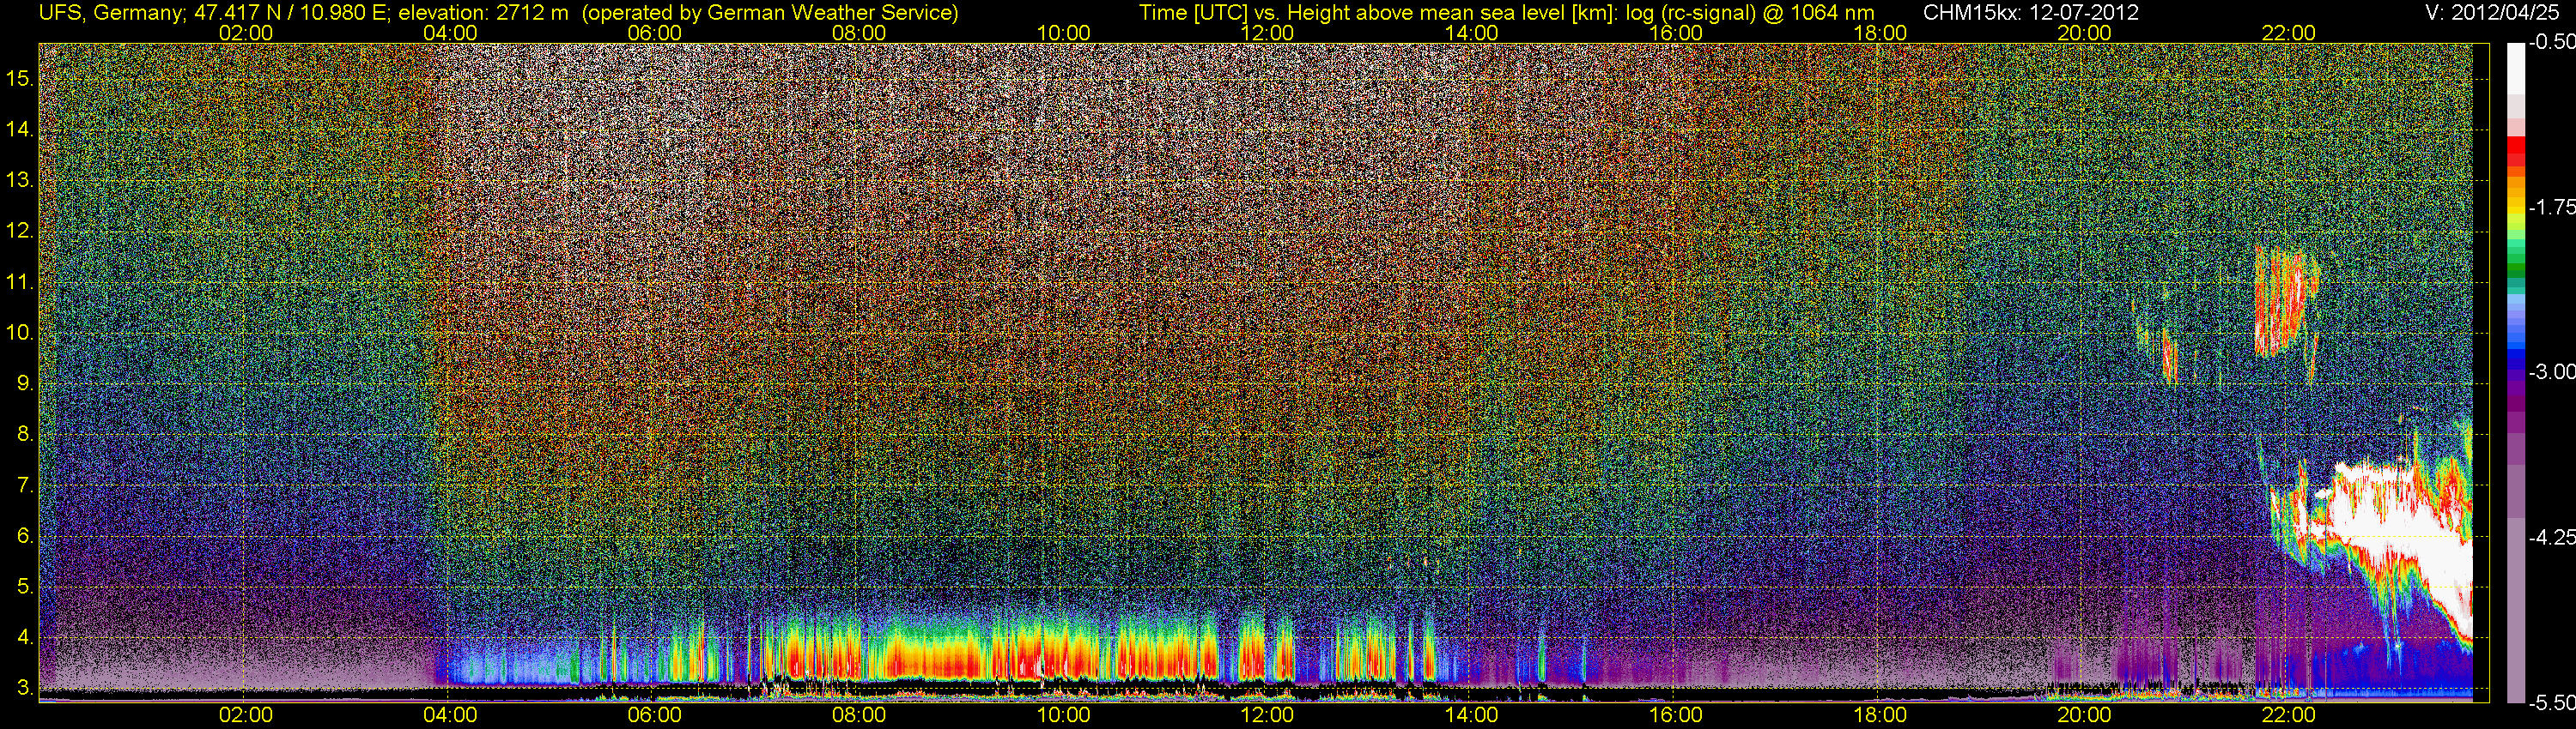The height and width of the screenshot is (729, 2576).
Task: Click '10:00' on the top time axis
Action: (x=1063, y=33)
